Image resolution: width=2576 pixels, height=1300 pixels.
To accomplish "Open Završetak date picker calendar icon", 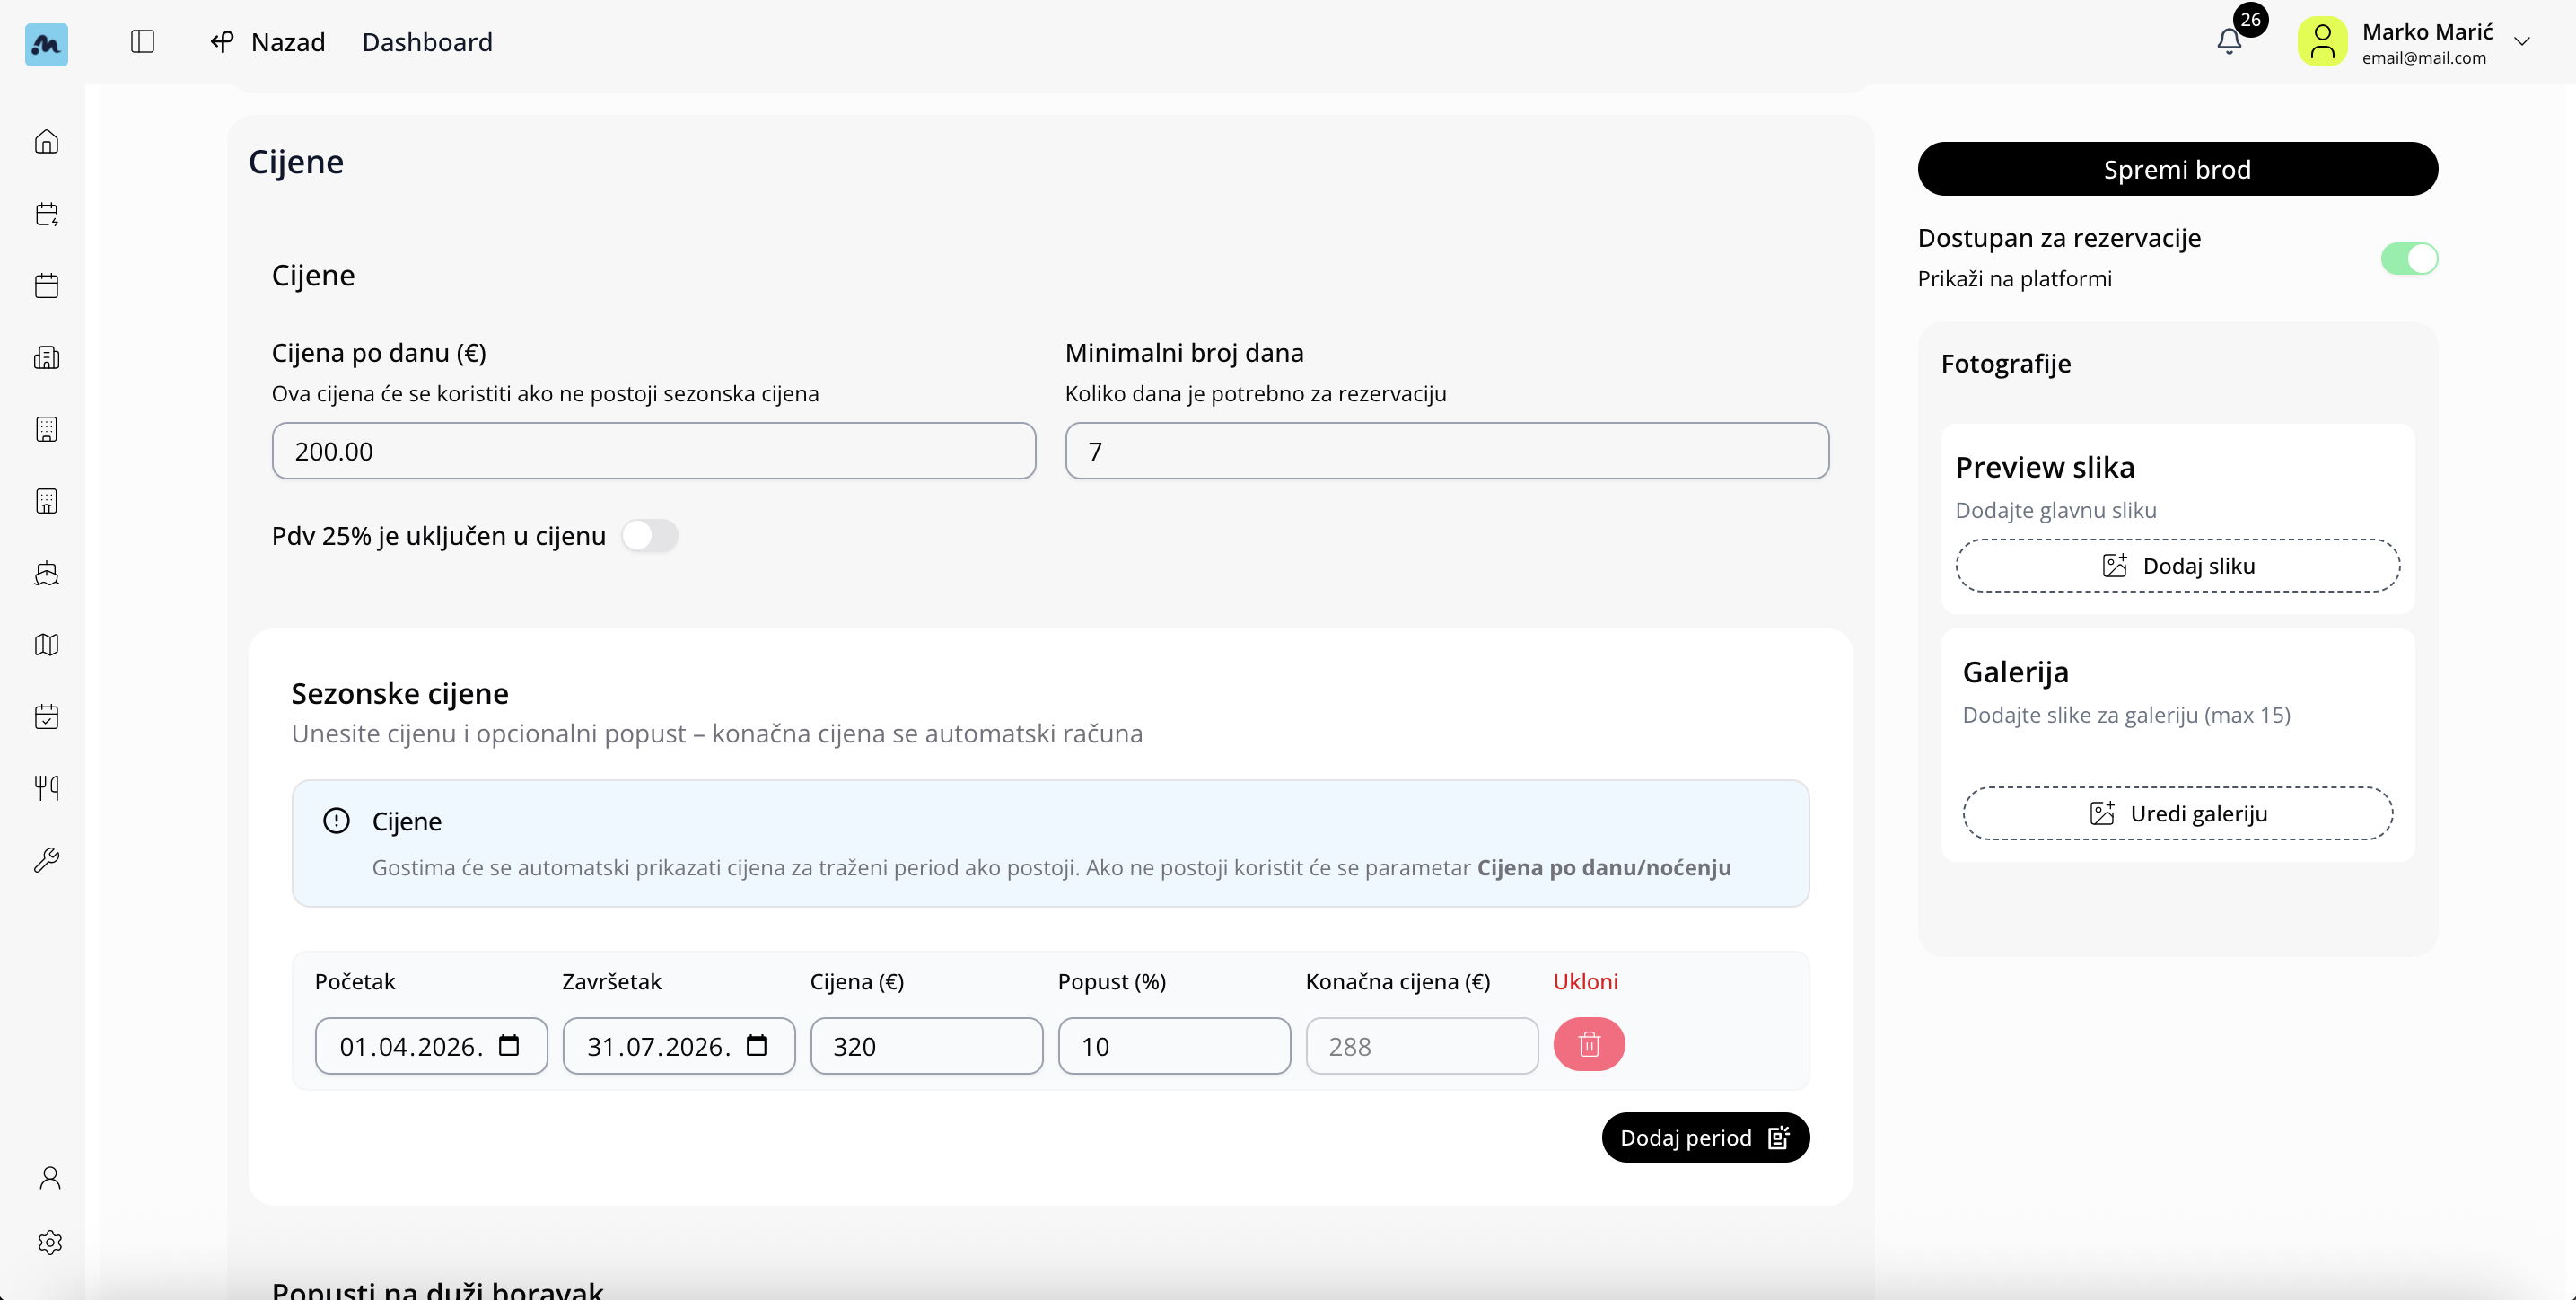I will pyautogui.click(x=757, y=1046).
